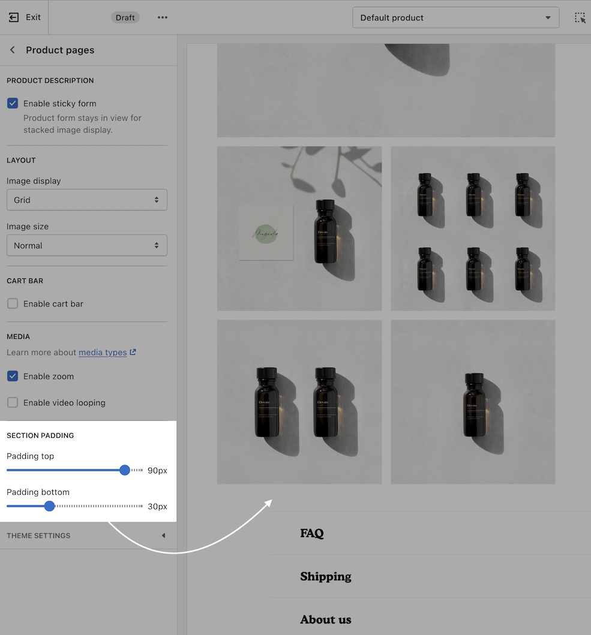
Task: Expand the FAQ accordion in preview
Action: pos(312,533)
